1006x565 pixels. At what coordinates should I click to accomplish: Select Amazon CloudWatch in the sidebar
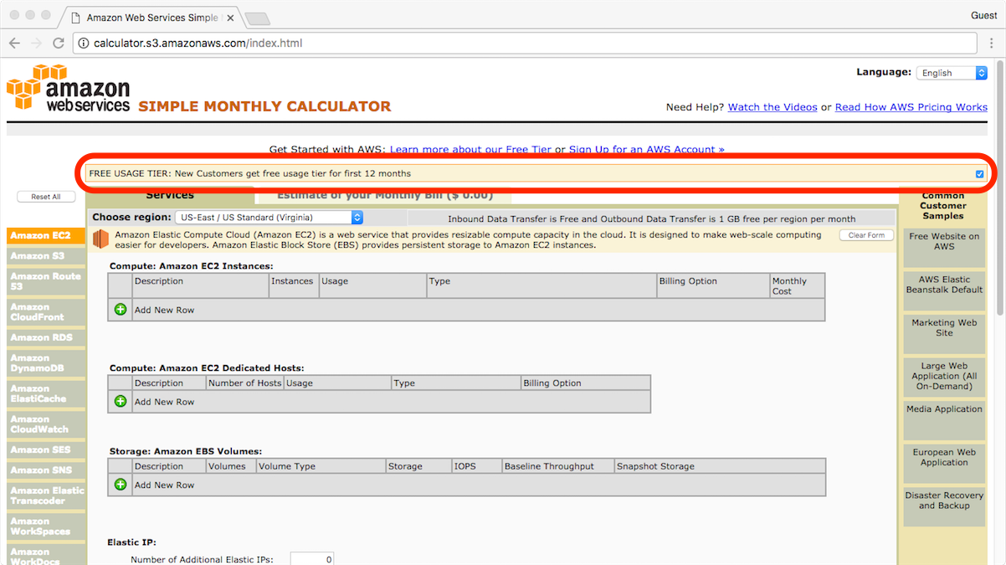coord(46,424)
